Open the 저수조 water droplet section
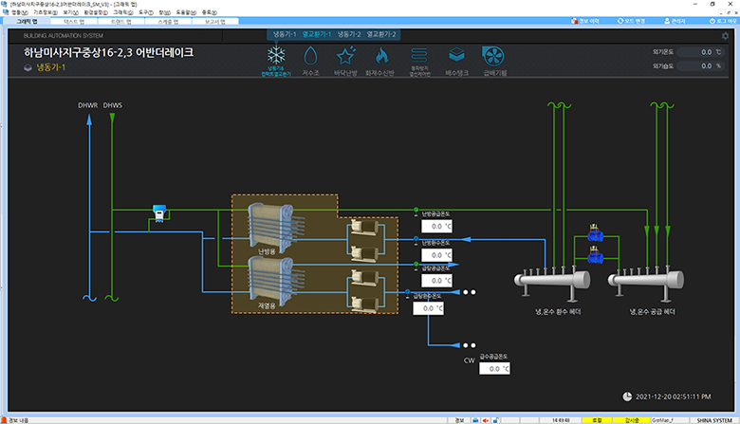 point(310,61)
